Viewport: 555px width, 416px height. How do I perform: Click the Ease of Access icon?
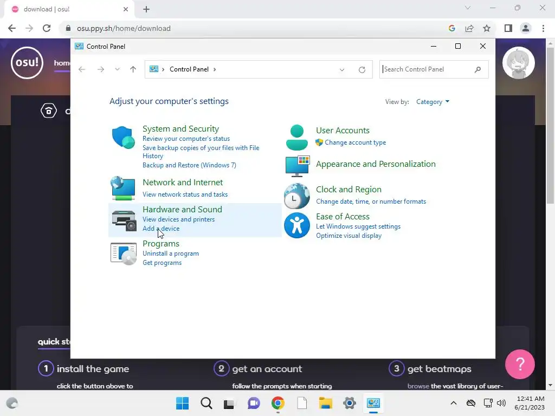296,225
